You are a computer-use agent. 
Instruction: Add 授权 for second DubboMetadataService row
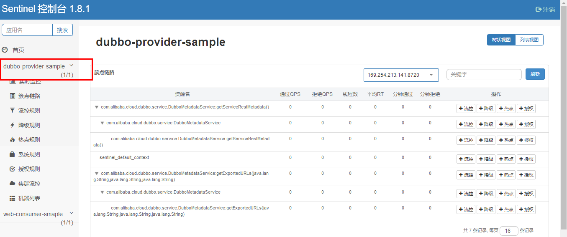click(x=526, y=194)
